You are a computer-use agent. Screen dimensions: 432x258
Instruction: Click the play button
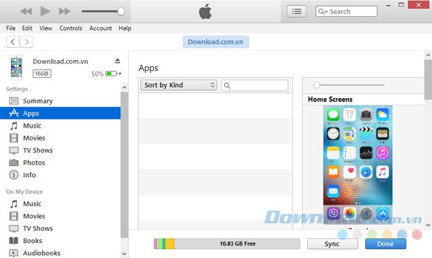(45, 11)
